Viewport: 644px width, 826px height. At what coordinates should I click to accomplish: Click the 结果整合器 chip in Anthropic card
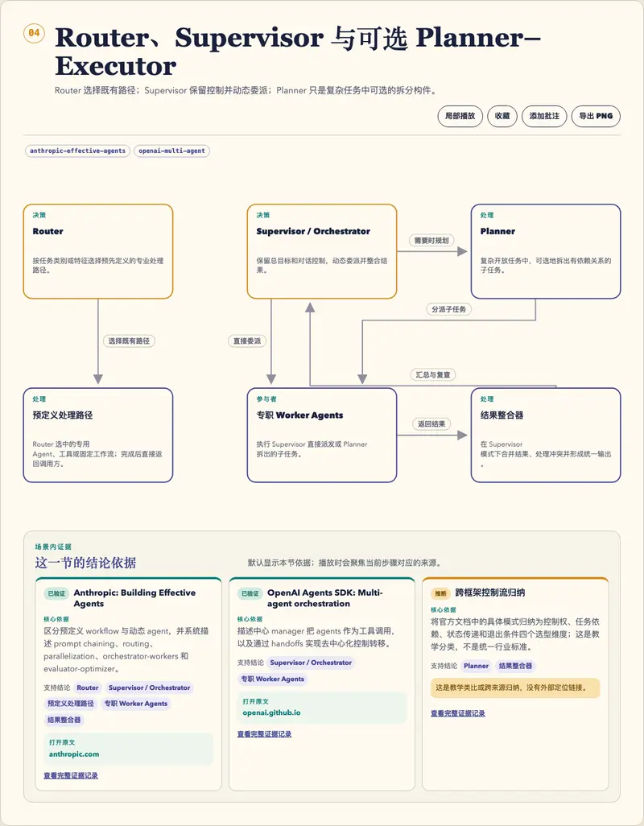pos(64,720)
